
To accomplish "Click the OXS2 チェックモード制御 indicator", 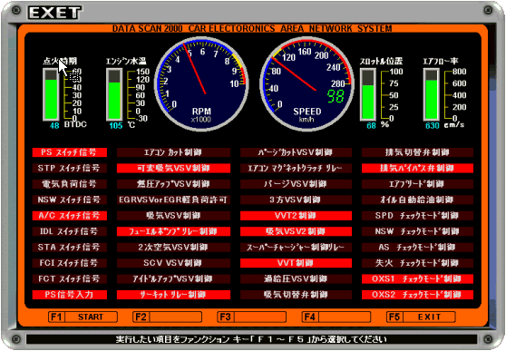I will (417, 295).
